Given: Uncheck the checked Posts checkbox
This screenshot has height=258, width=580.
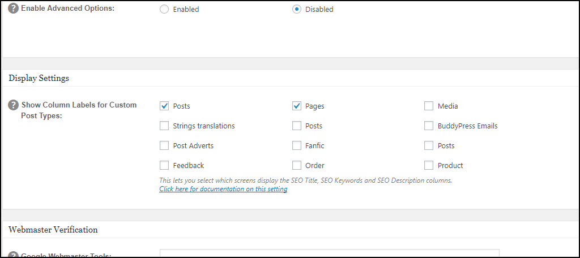Looking at the screenshot, I should pyautogui.click(x=164, y=106).
